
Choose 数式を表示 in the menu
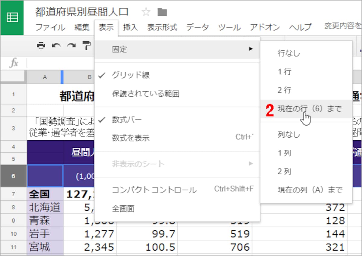[x=177, y=138]
